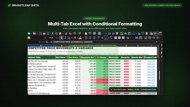Open the % Change filter dropdown
The image size is (190, 107).
pyautogui.click(x=107, y=58)
